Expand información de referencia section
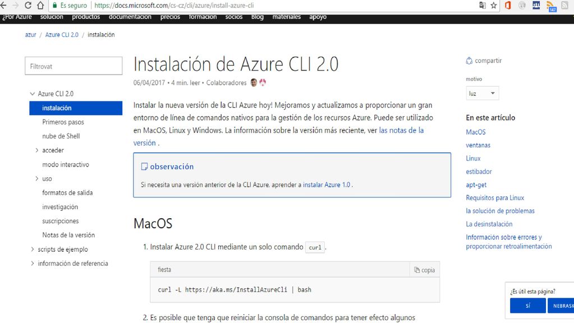Screen dimensions: 574x323 point(32,264)
